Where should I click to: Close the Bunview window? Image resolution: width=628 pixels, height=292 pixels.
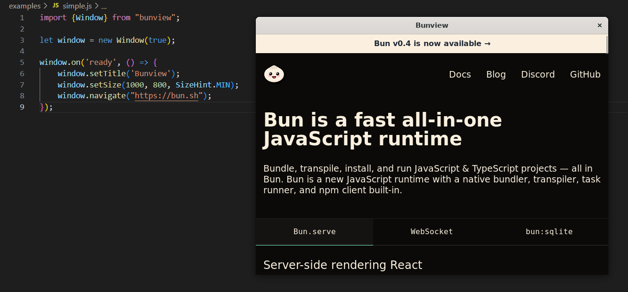click(x=600, y=25)
